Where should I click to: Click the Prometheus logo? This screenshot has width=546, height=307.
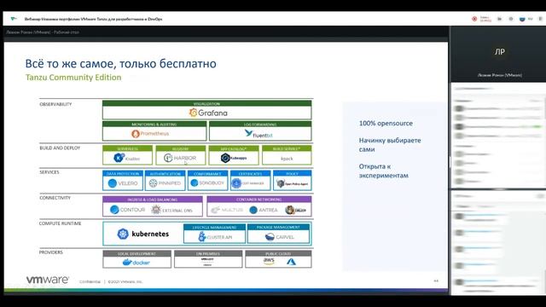pyautogui.click(x=150, y=133)
